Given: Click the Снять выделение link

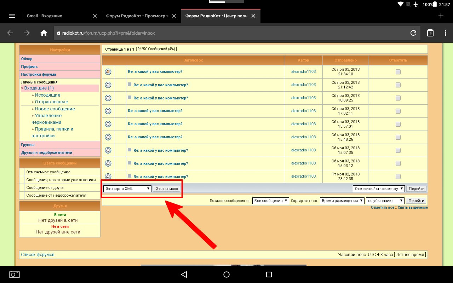Looking at the screenshot, I should (x=413, y=208).
